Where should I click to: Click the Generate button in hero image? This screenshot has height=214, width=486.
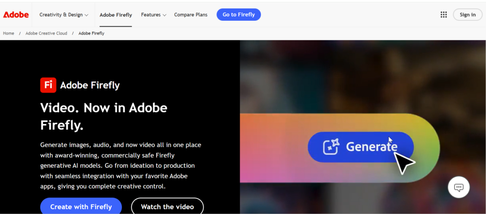tap(361, 147)
